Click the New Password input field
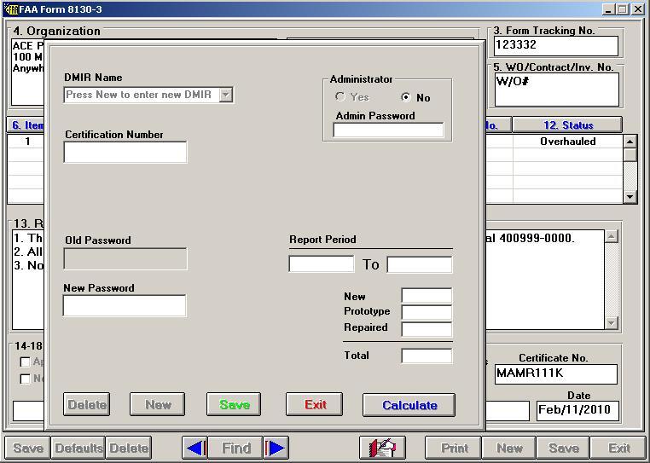Screen dimensions: 650x463 [x=125, y=306]
